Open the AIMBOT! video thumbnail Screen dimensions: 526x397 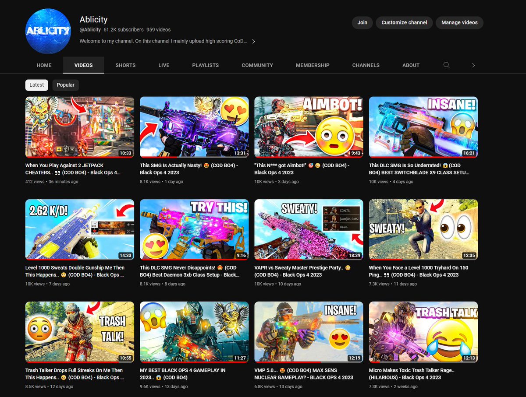click(x=309, y=127)
